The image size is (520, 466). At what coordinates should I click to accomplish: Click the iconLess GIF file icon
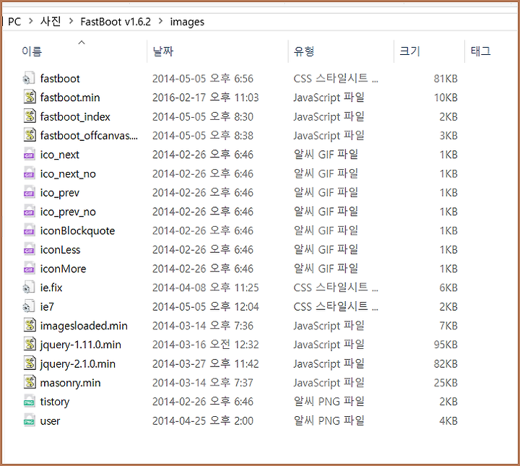coord(29,249)
